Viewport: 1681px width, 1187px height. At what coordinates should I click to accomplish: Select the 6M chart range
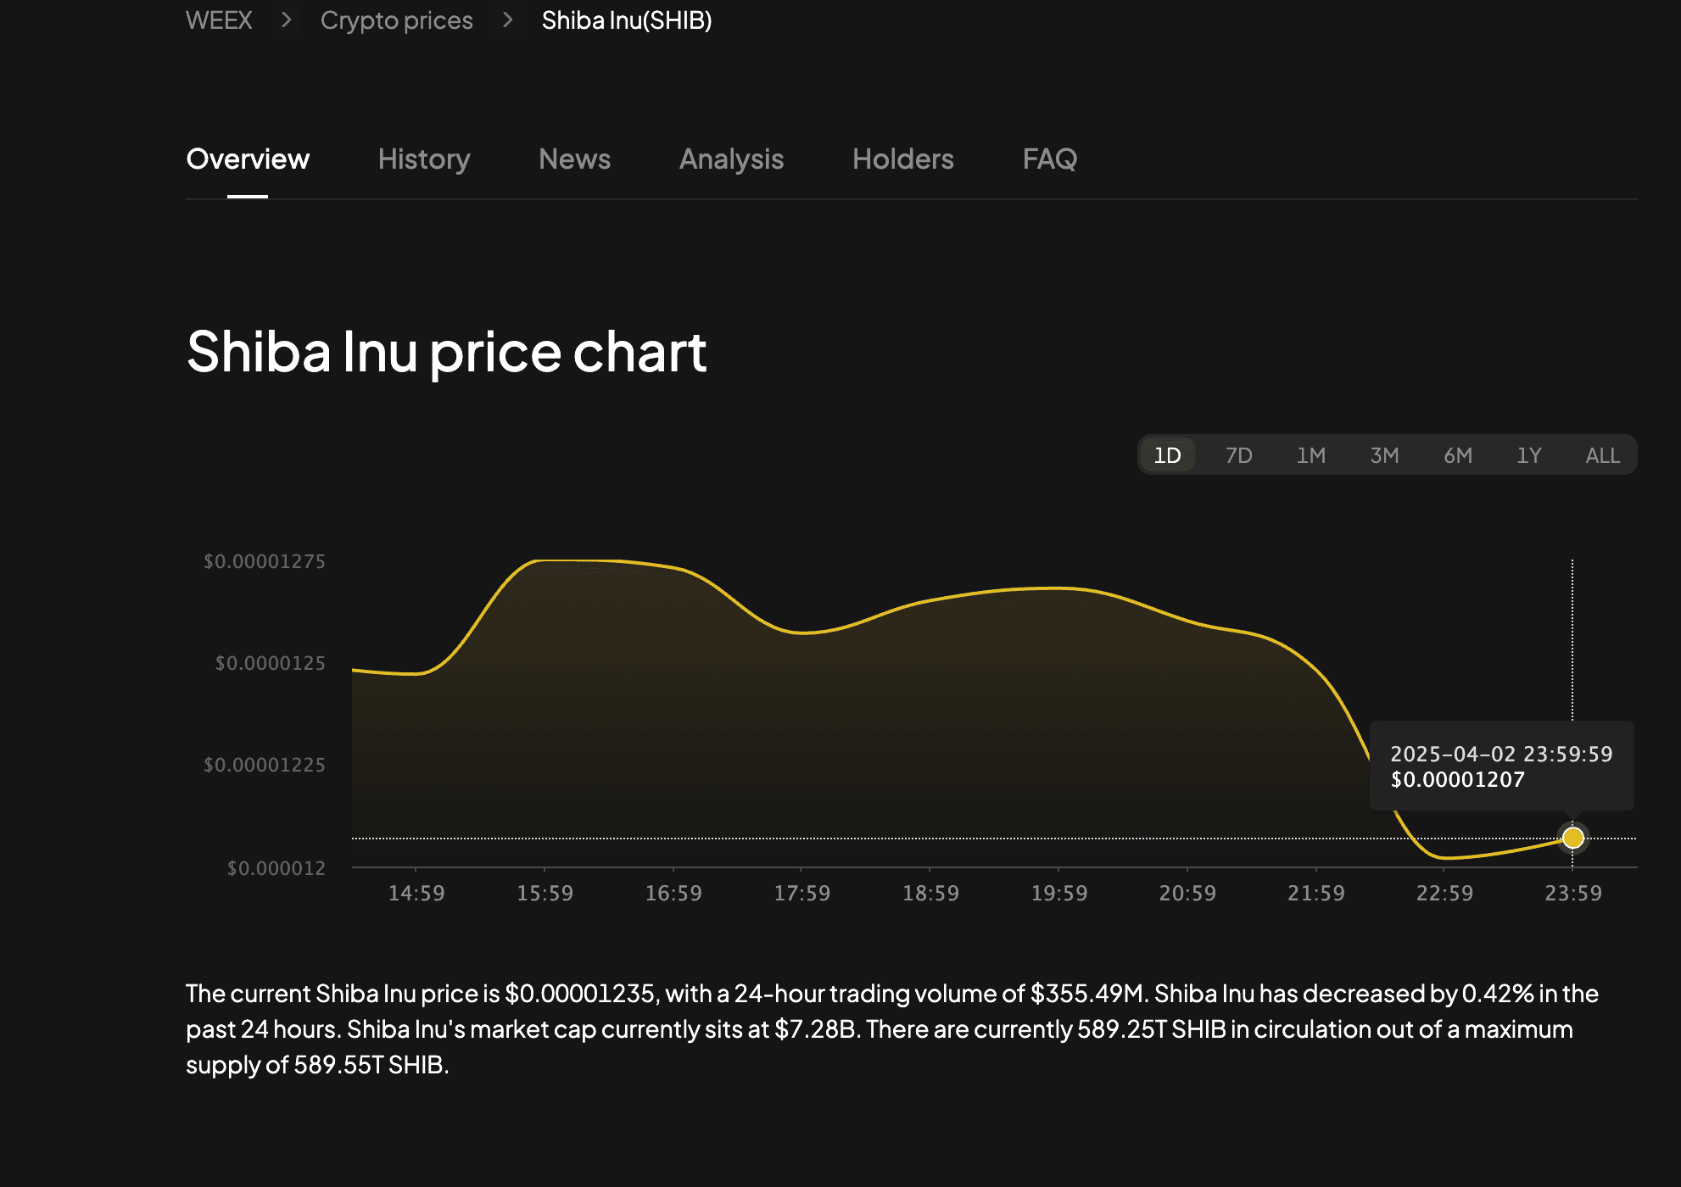[1457, 455]
